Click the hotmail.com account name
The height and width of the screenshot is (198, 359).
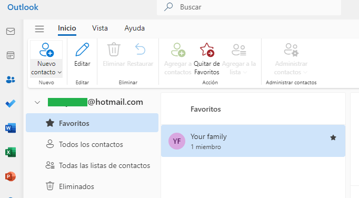[95, 102]
